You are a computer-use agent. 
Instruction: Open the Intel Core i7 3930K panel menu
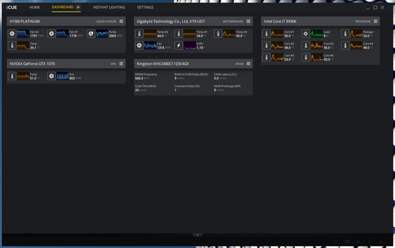pos(376,21)
